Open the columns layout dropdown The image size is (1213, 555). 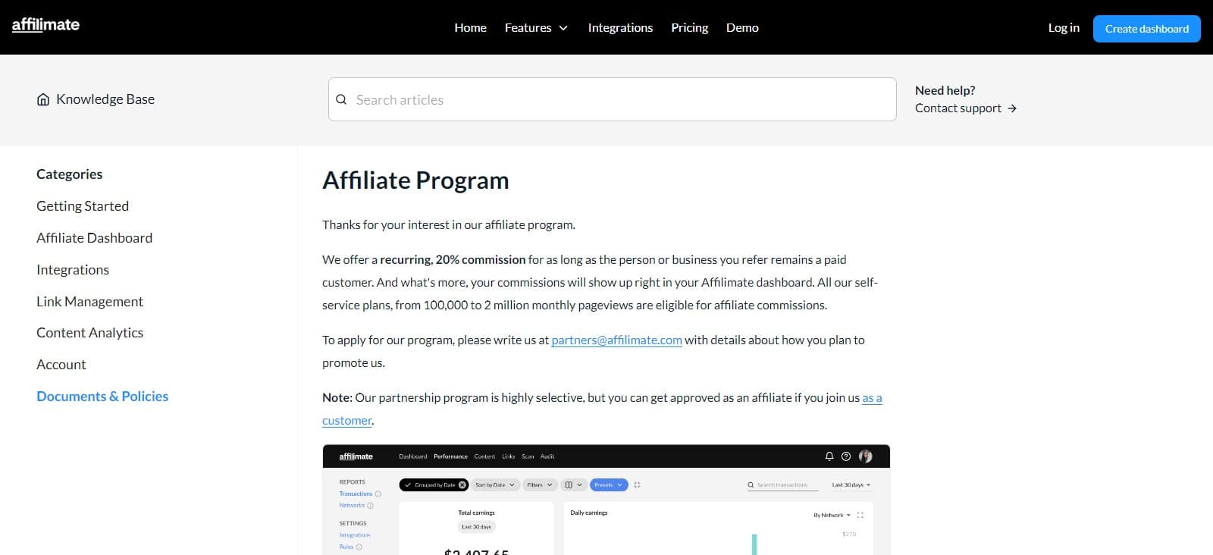tap(574, 484)
